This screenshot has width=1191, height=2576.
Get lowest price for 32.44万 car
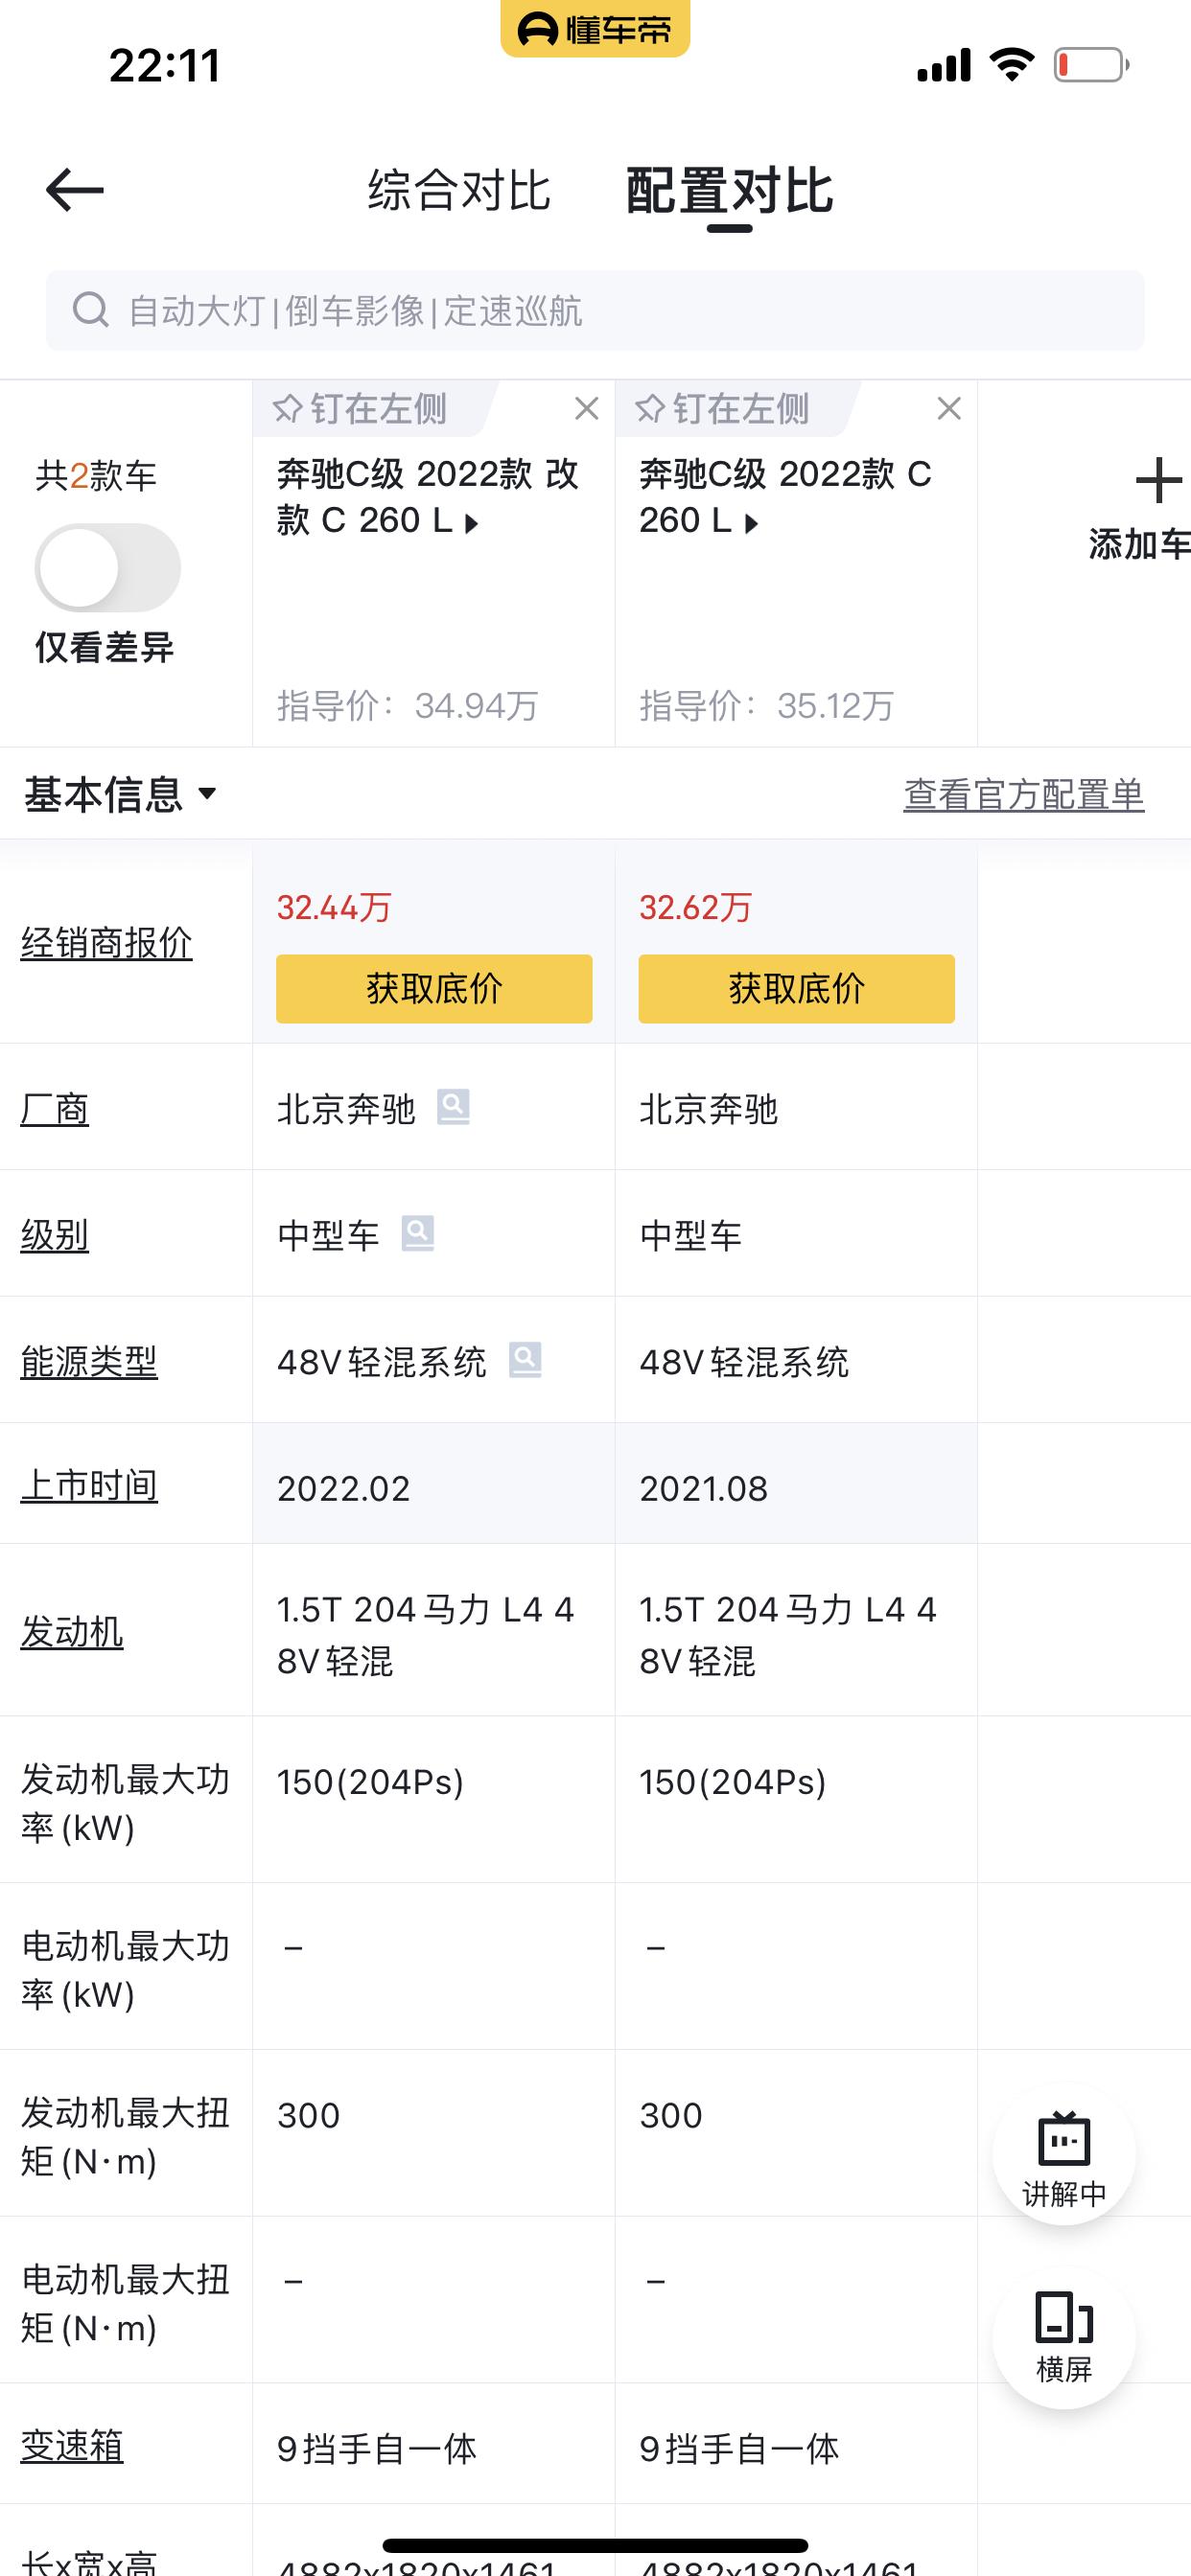tap(434, 989)
